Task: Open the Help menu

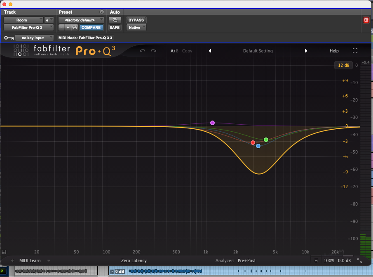Action: click(334, 51)
